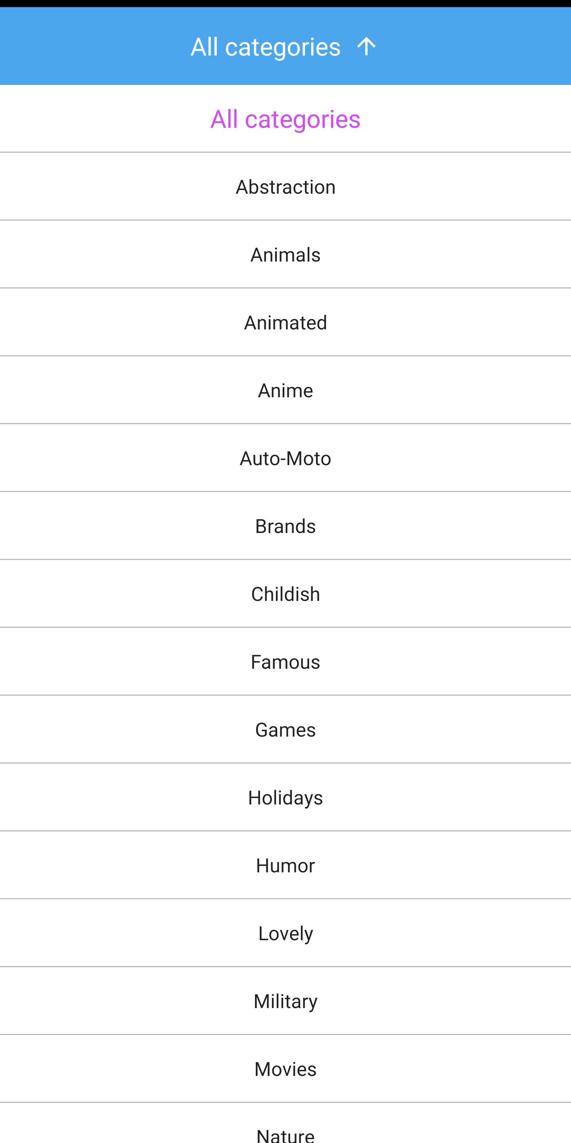571x1143 pixels.
Task: Select the Auto-Moto category
Action: click(x=285, y=458)
